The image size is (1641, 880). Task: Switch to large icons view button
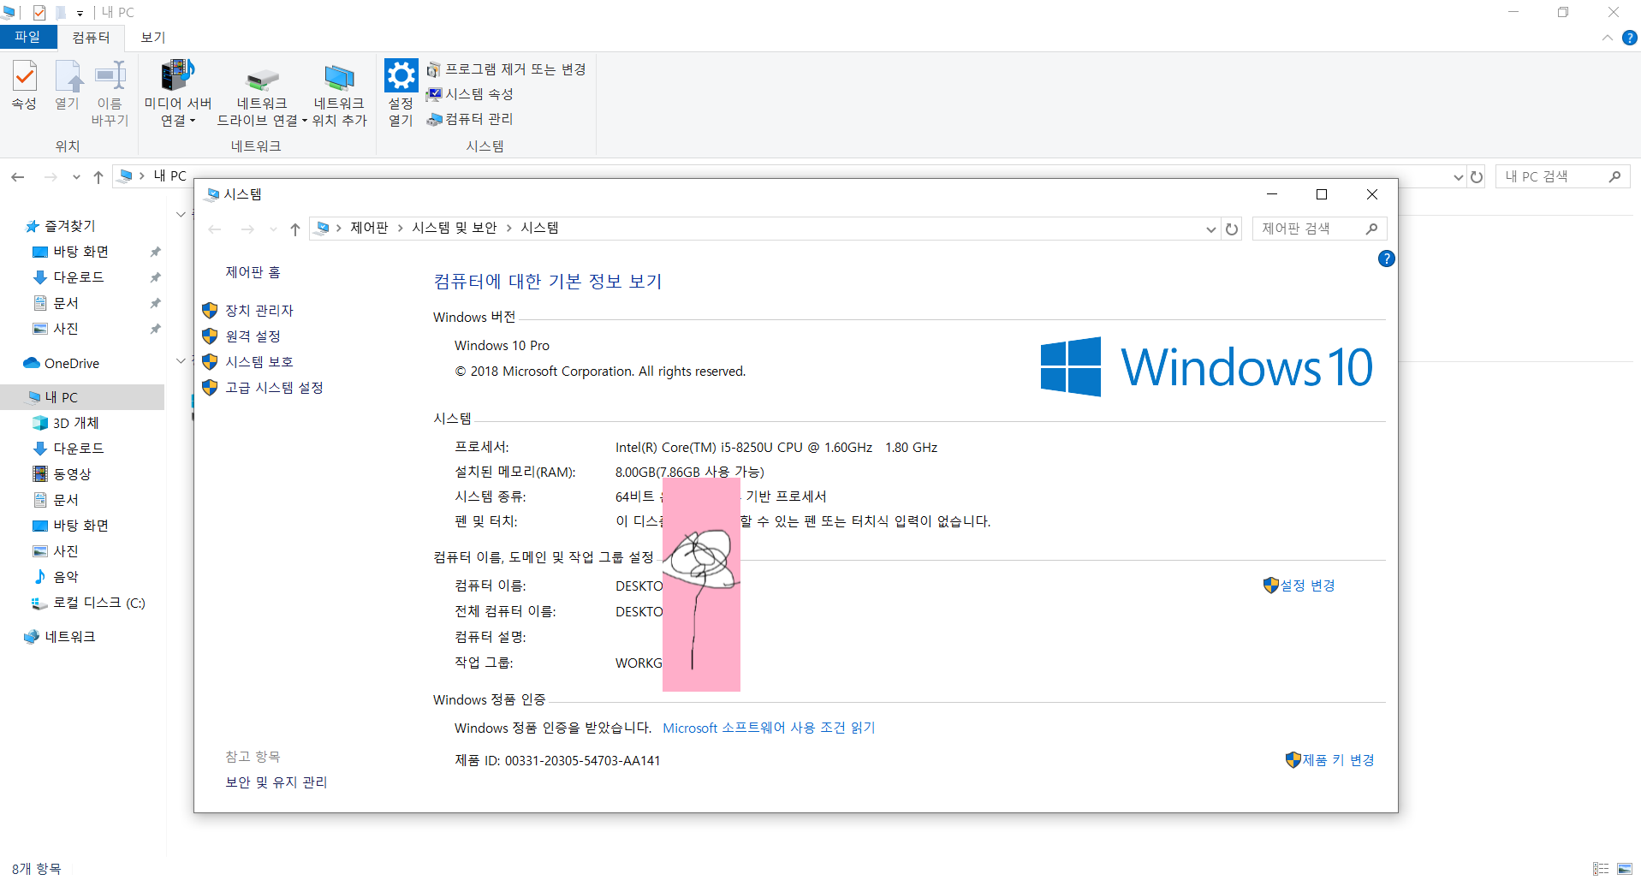tap(1625, 869)
